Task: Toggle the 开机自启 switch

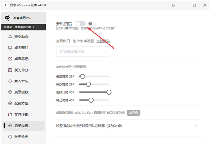Action: (x=81, y=23)
